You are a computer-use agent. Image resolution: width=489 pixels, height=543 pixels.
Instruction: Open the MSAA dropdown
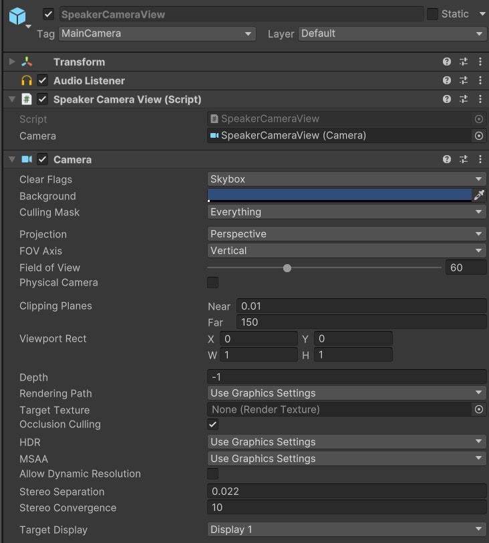pos(347,459)
